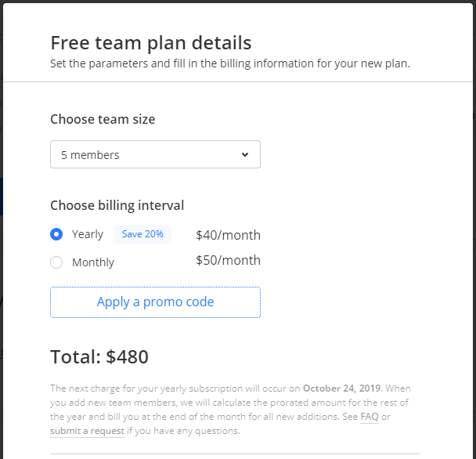The width and height of the screenshot is (476, 459).
Task: Click the Yearly option label
Action: click(88, 234)
